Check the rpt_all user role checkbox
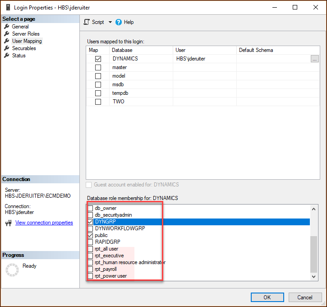The image size is (327, 307). (x=90, y=249)
